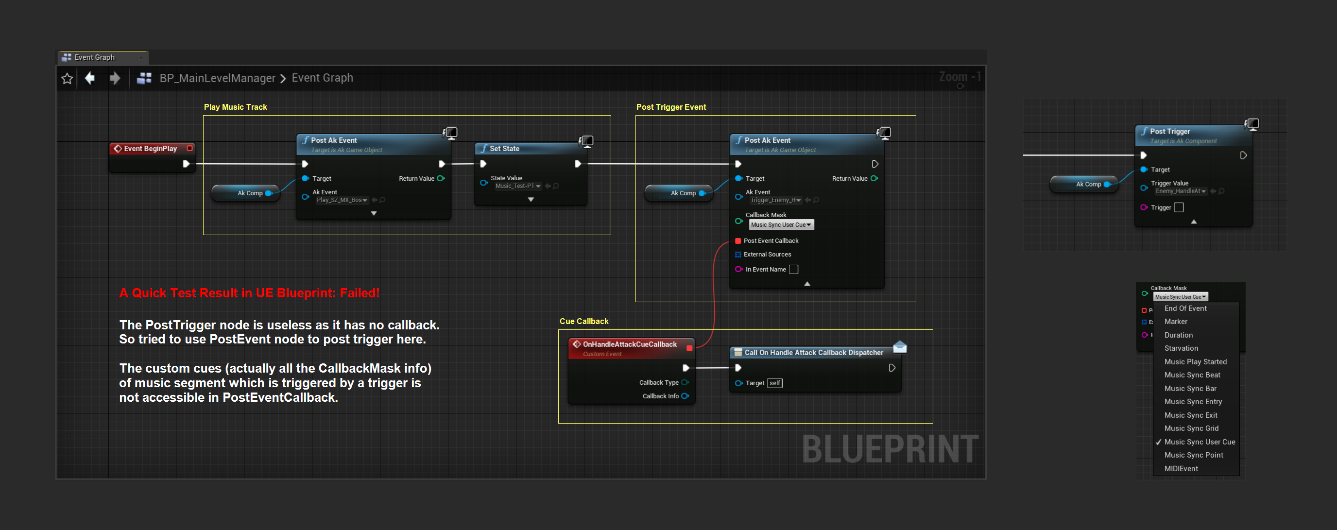Click the OnHandleAttackCueCallback red delegate pin
This screenshot has width=1337, height=530.
(x=689, y=348)
